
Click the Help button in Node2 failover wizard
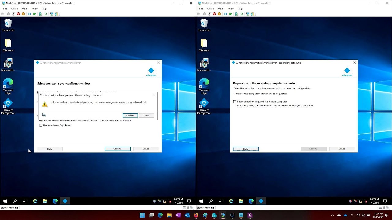pyautogui.click(x=246, y=149)
